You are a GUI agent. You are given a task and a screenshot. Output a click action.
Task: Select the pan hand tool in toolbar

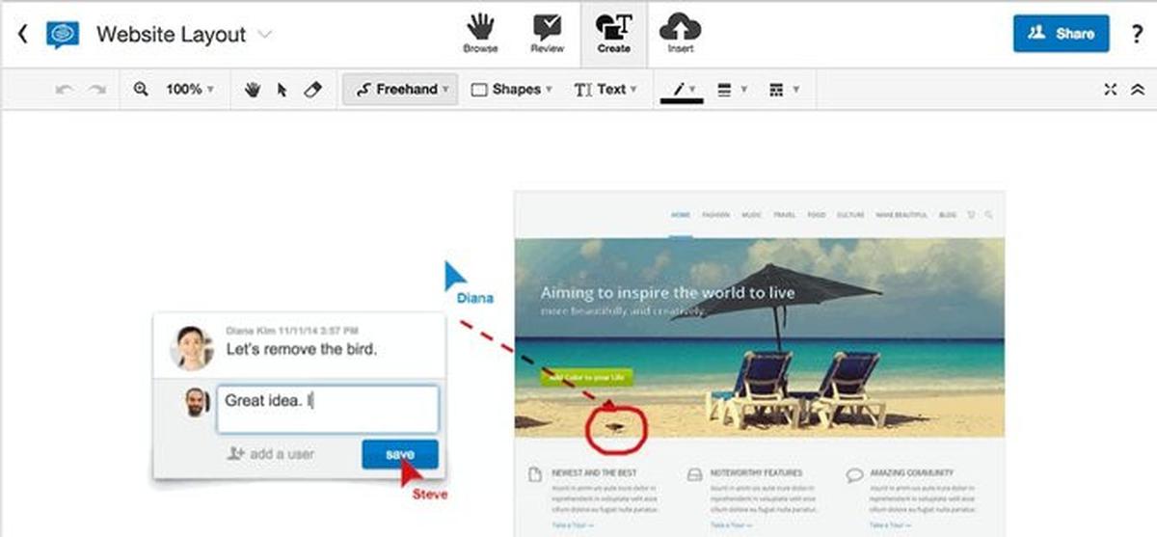coord(253,90)
